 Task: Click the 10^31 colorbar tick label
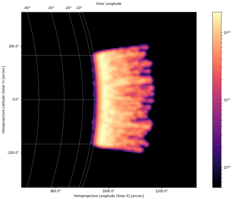coord(227,100)
